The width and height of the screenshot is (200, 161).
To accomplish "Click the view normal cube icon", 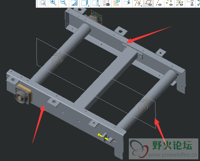I will pos(127,3).
